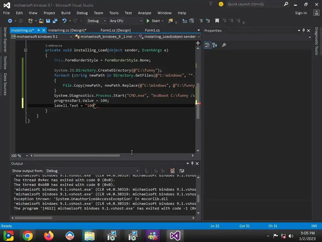Viewport: 322px width, 242px height.
Task: Click the uncomment selected lines icon
Action: point(208,21)
